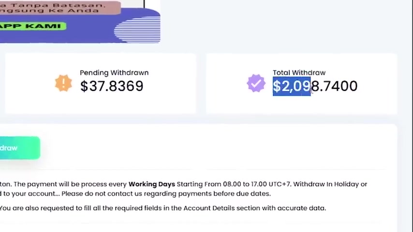413x232 pixels.
Task: Click the pink Tanpa Batasan text banner
Action: pyautogui.click(x=60, y=8)
